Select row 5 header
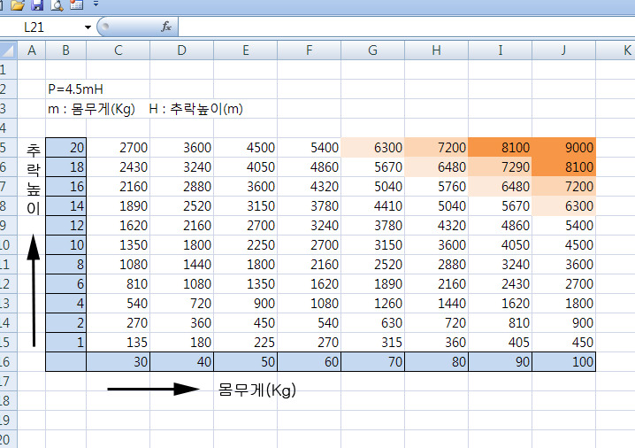635x448 pixels. 8,148
